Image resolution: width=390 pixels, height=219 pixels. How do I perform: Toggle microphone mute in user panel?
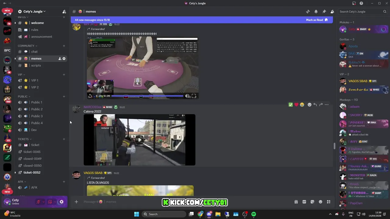click(38, 202)
